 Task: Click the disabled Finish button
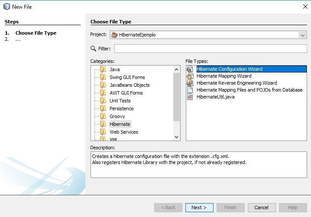[230, 207]
